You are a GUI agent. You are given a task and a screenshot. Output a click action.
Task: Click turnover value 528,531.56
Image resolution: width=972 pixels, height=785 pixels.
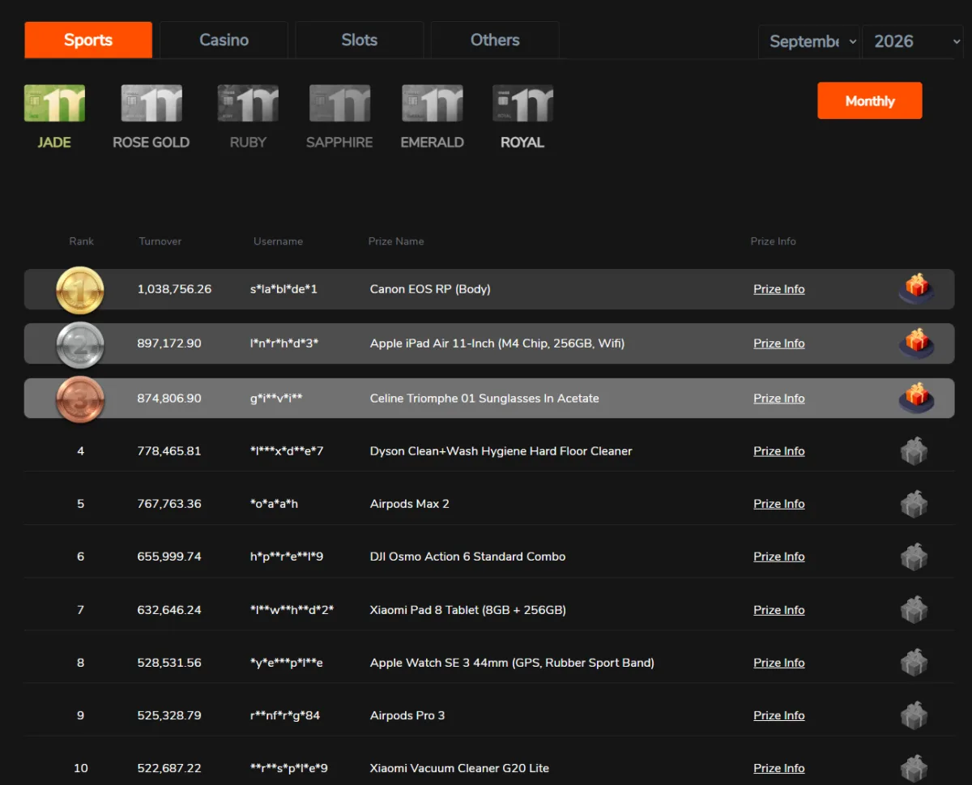coord(169,663)
